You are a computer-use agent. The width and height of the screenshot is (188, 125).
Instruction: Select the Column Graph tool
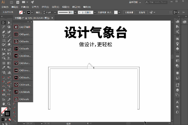[x=9, y=72]
